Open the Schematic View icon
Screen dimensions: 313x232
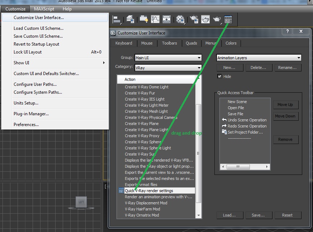(x=166, y=19)
